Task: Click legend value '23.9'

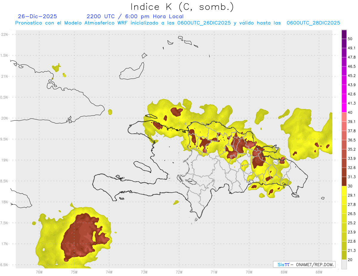Action: point(352,232)
